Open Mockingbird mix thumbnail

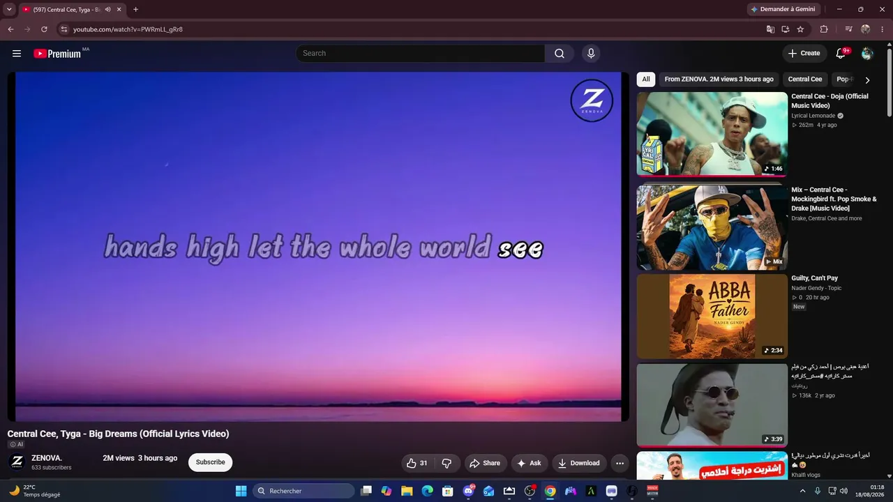click(x=712, y=227)
